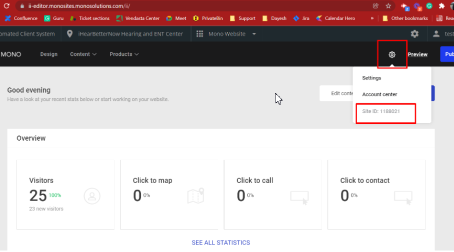
Task: Show more bookmarks with the overflow chevron
Action: point(372,18)
